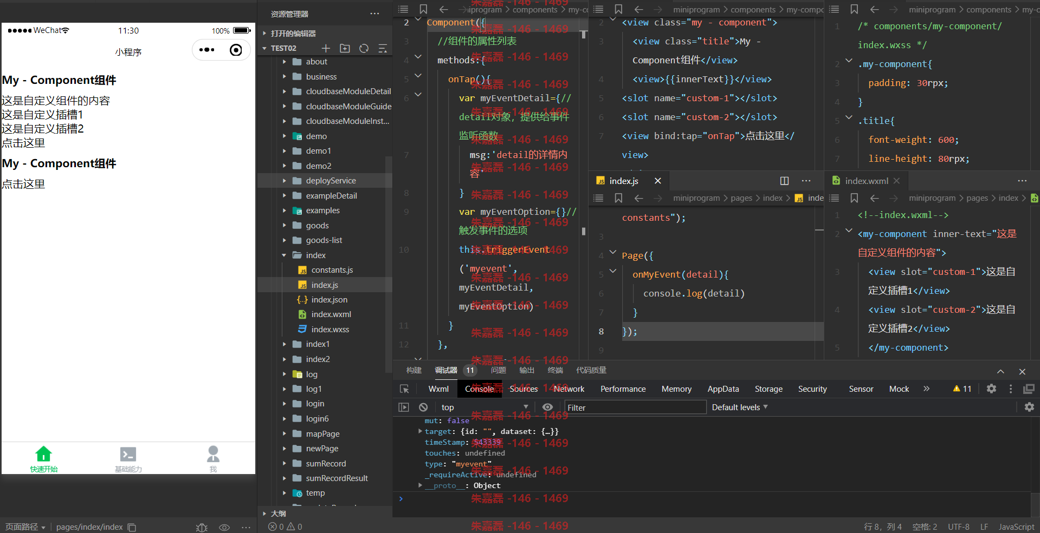Open the 页面路径 dropdown
Image resolution: width=1040 pixels, height=533 pixels.
pos(25,527)
